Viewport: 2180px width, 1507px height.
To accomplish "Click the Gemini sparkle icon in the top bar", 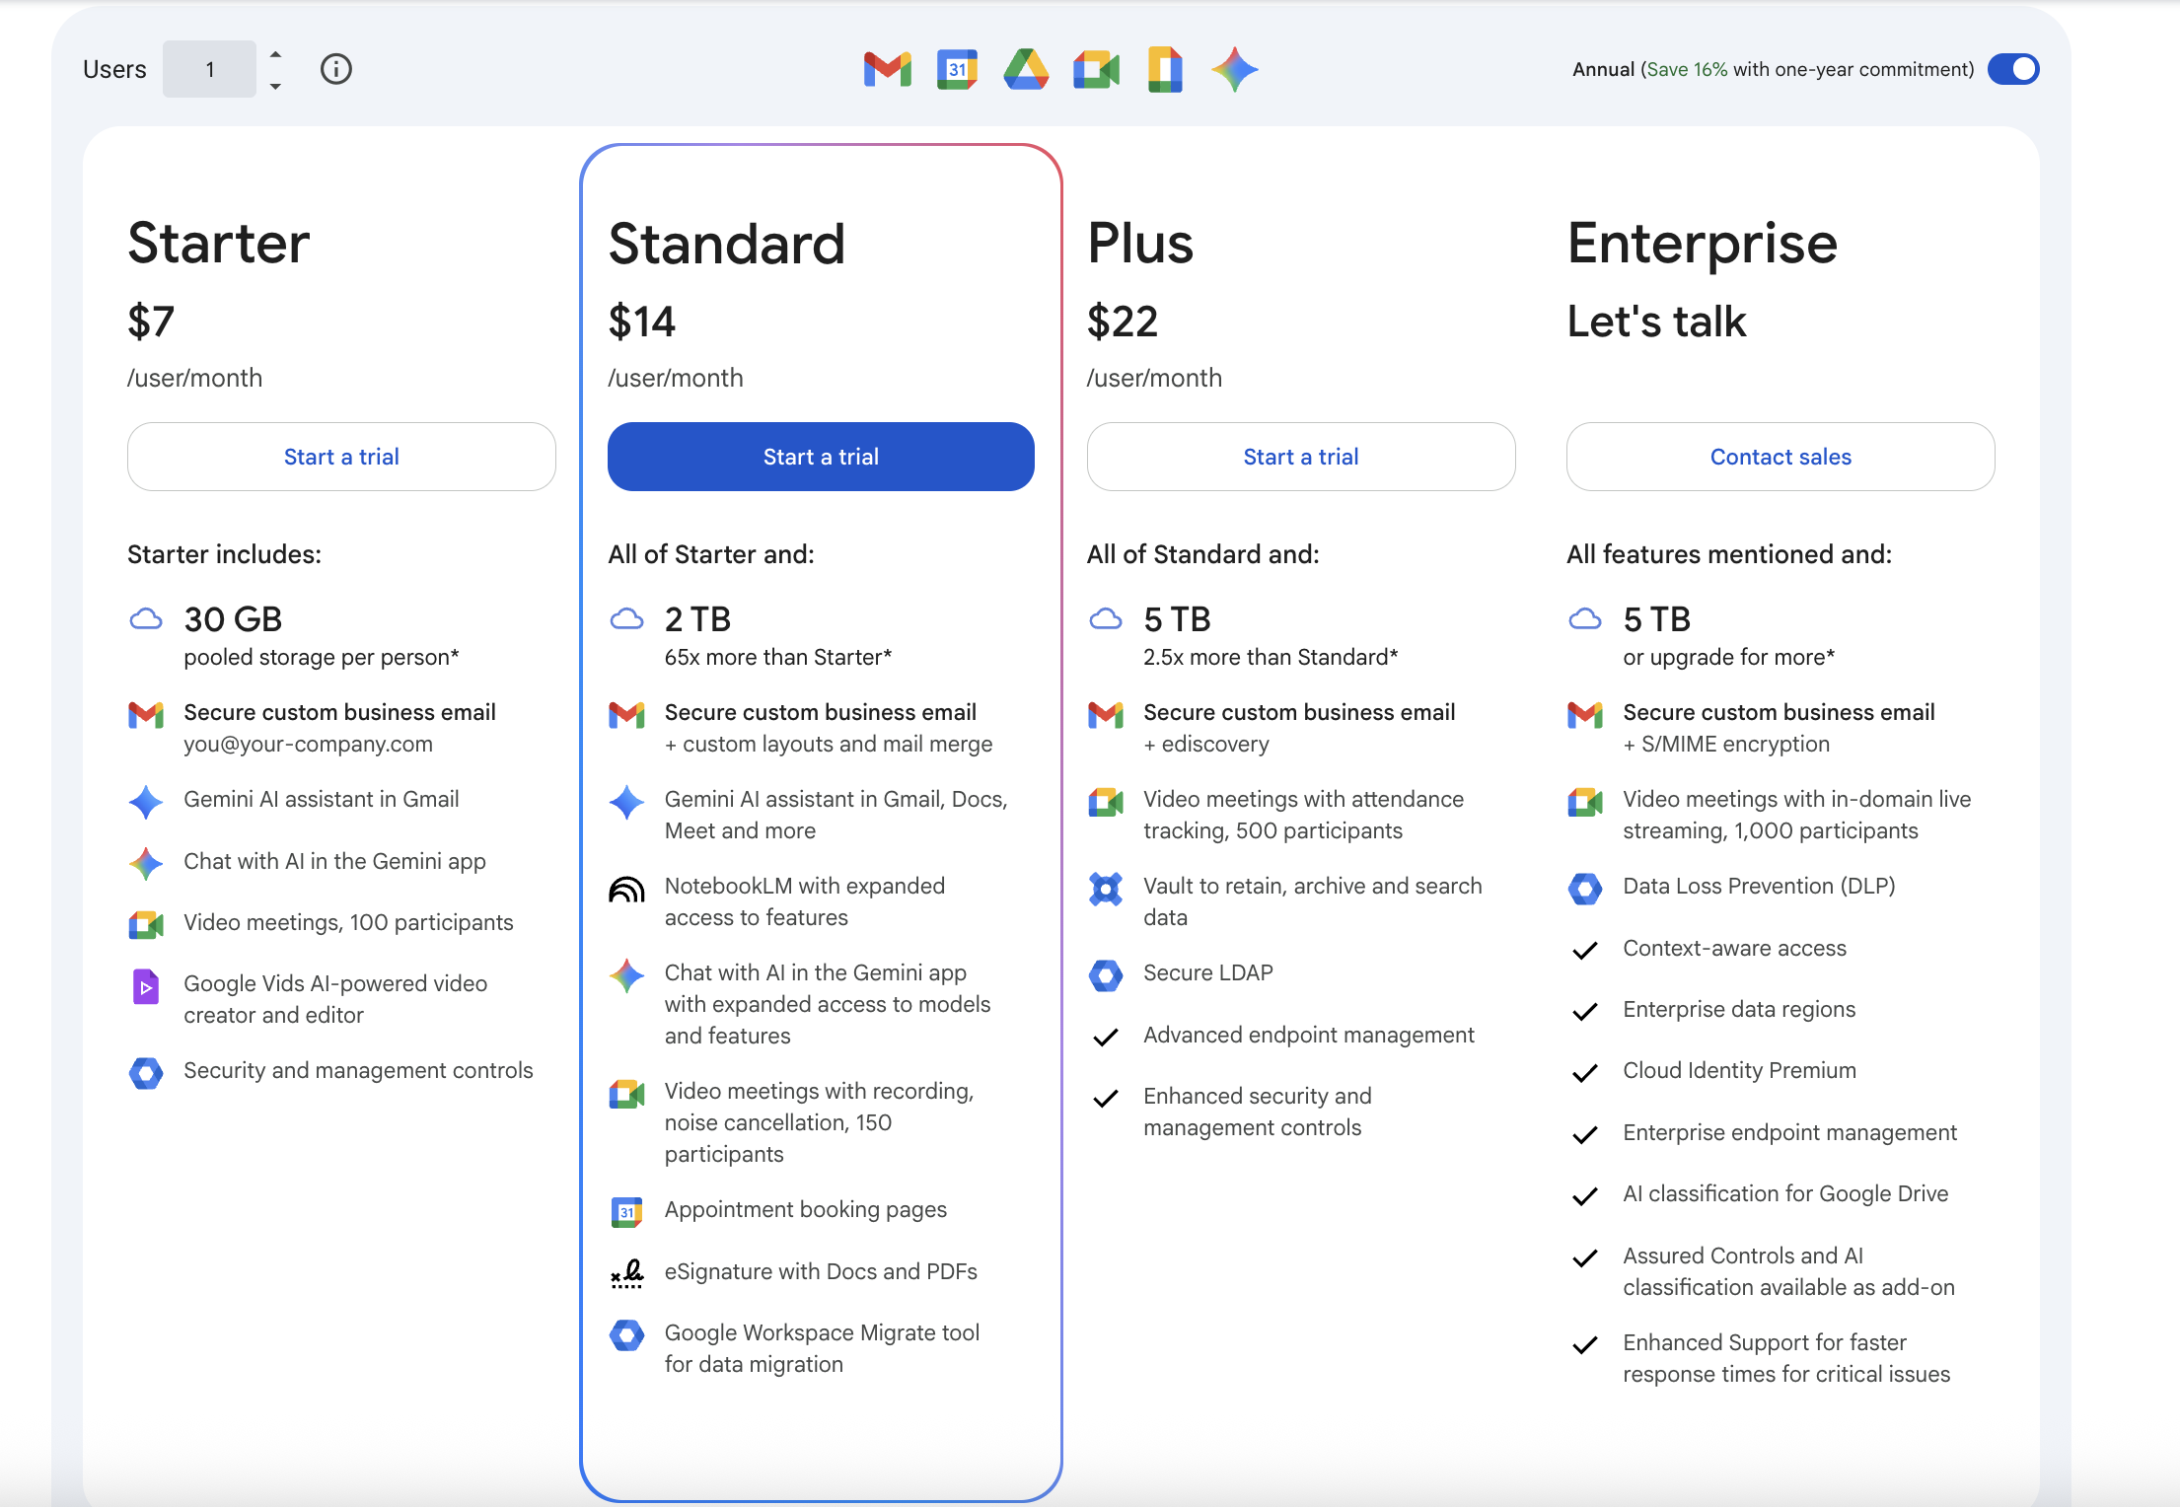I will click(x=1235, y=69).
